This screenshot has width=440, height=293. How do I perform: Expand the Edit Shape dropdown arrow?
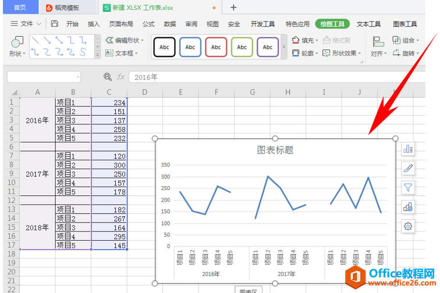[x=142, y=40]
